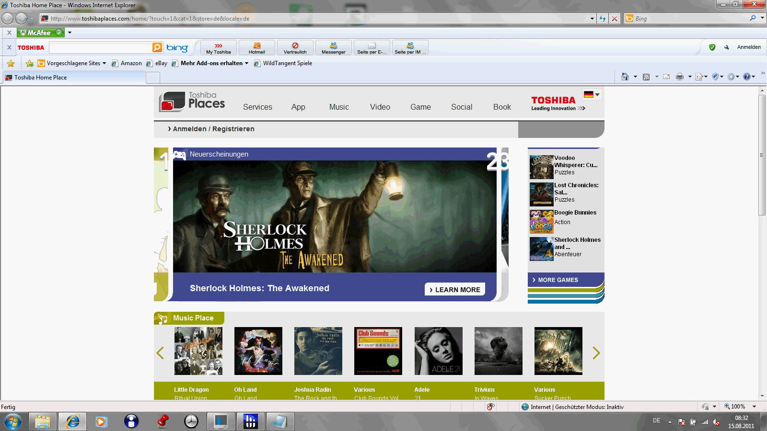Viewport: 767px width, 431px height.
Task: Open the Video menu item
Action: (380, 107)
